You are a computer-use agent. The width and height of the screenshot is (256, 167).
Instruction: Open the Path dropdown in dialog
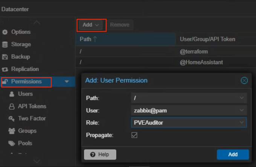(x=241, y=98)
